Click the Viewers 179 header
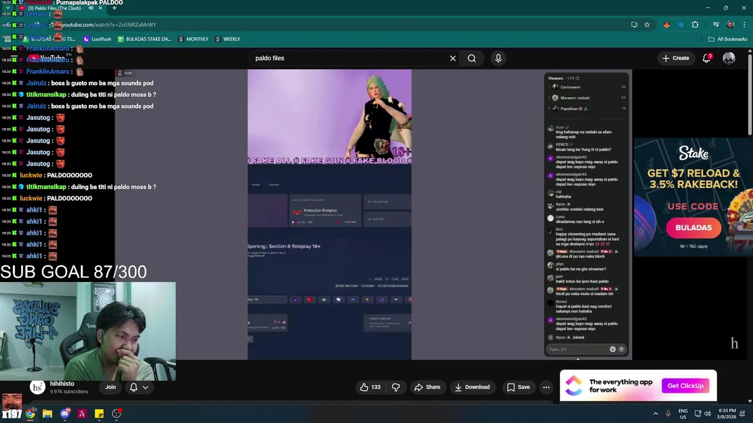Viewport: 753px width, 423px height. pyautogui.click(x=564, y=78)
